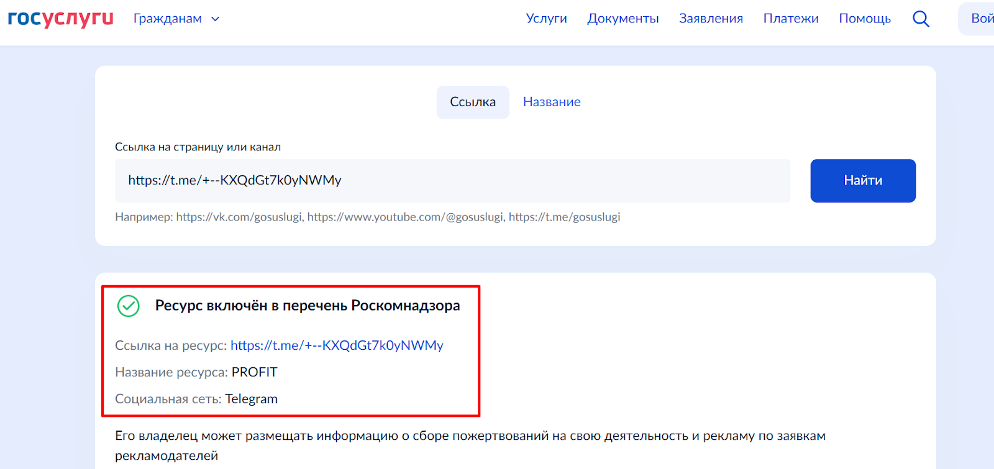Click the Telegram social network value

pos(251,399)
